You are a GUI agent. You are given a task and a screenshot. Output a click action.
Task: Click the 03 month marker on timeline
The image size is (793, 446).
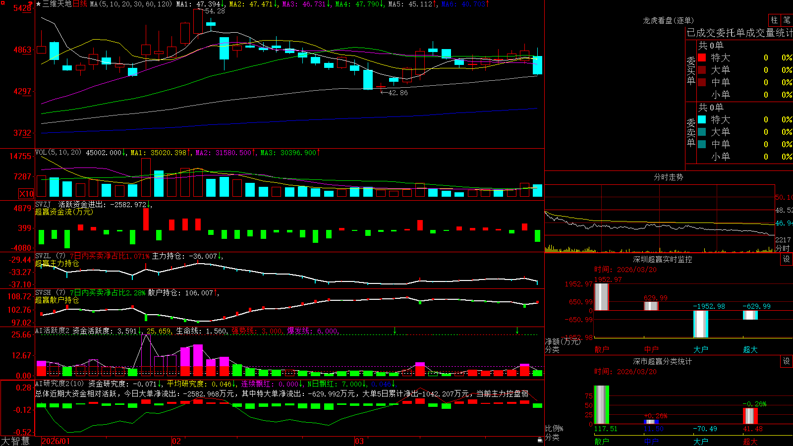point(359,441)
